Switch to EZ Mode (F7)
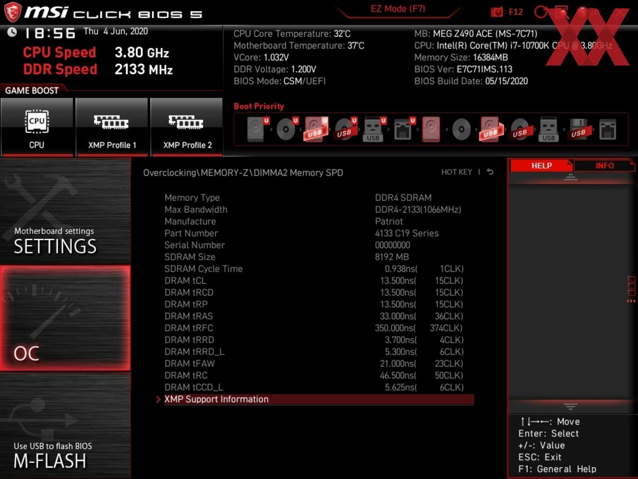This screenshot has width=638, height=479. (x=397, y=9)
